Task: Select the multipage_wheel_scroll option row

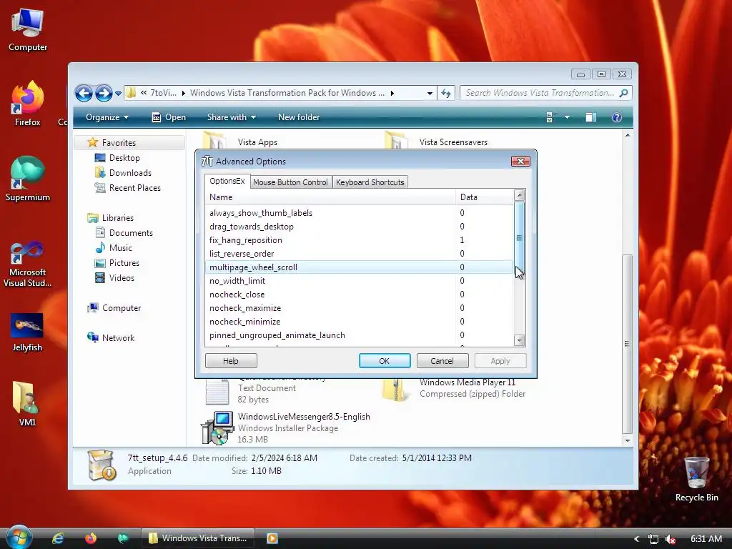Action: (359, 267)
